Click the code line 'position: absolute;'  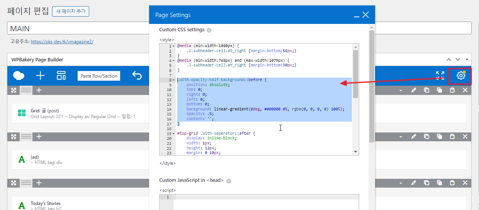click(x=208, y=85)
